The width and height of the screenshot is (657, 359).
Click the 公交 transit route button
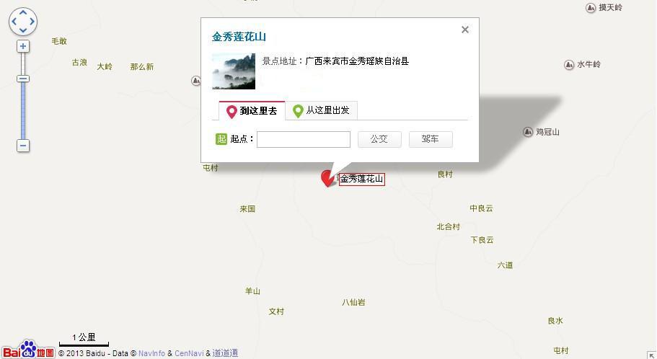pos(379,139)
